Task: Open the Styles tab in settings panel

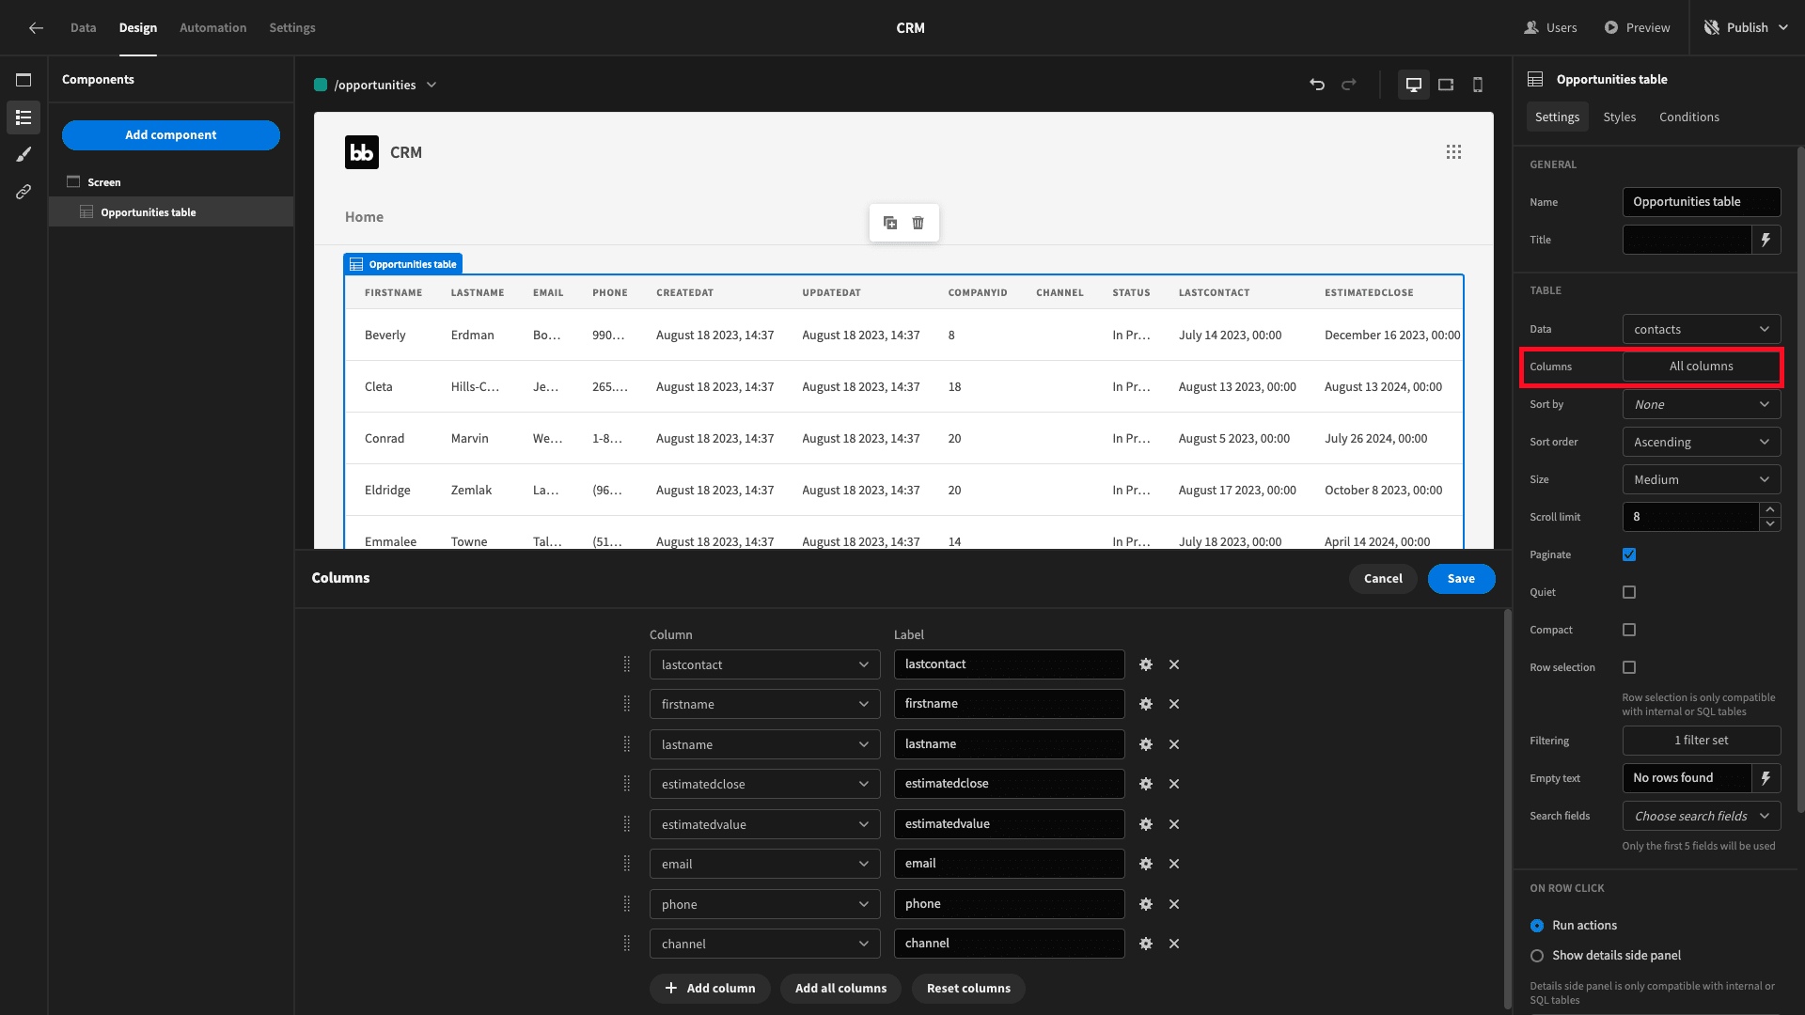Action: [x=1619, y=117]
